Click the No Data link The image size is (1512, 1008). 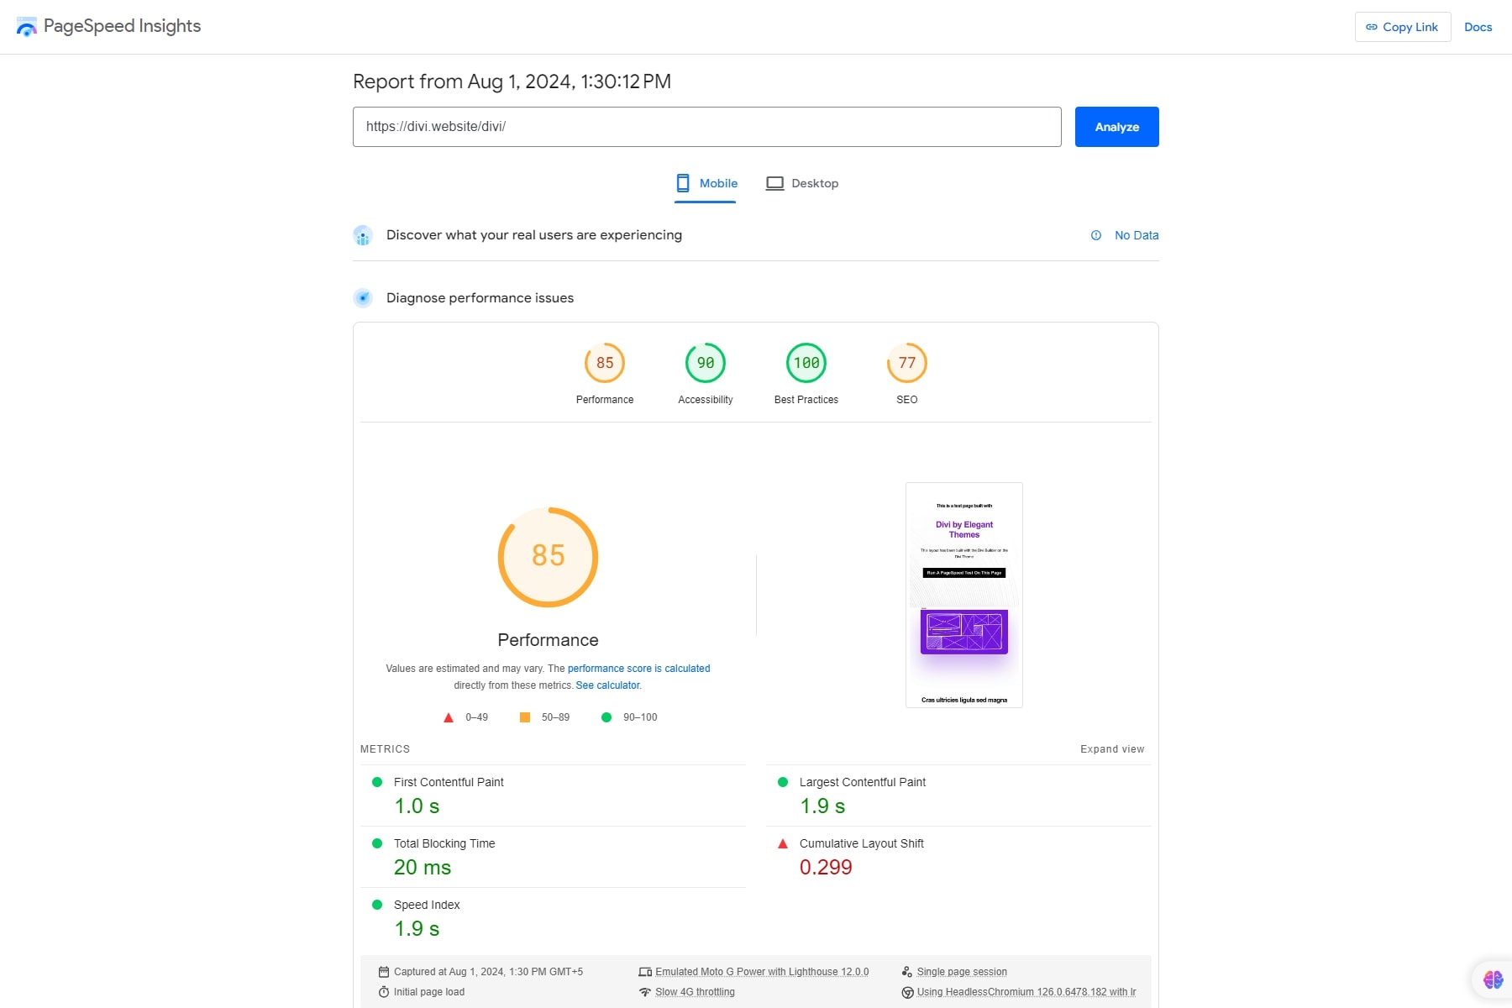click(x=1137, y=235)
